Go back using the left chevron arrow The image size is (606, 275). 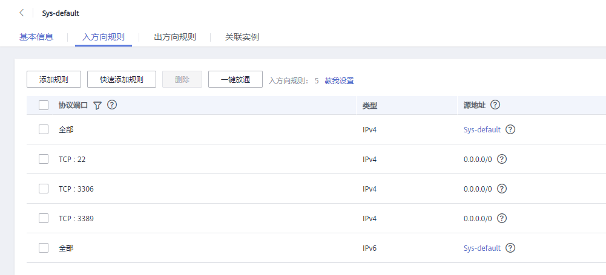pos(22,13)
